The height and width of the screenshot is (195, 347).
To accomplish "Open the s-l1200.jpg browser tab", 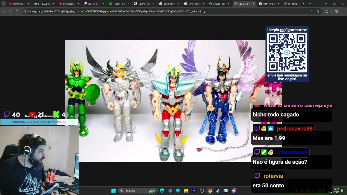I will click(x=43, y=4).
